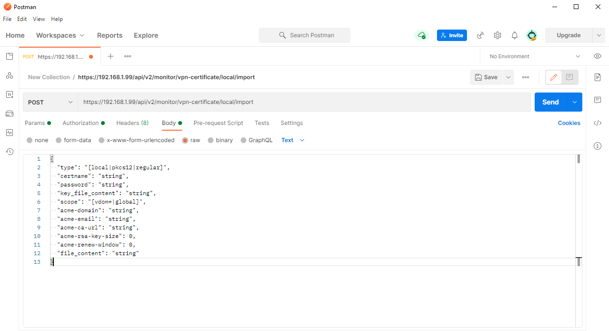Open the APIs sidebar panel
This screenshot has width=609, height=331.
coord(9,75)
